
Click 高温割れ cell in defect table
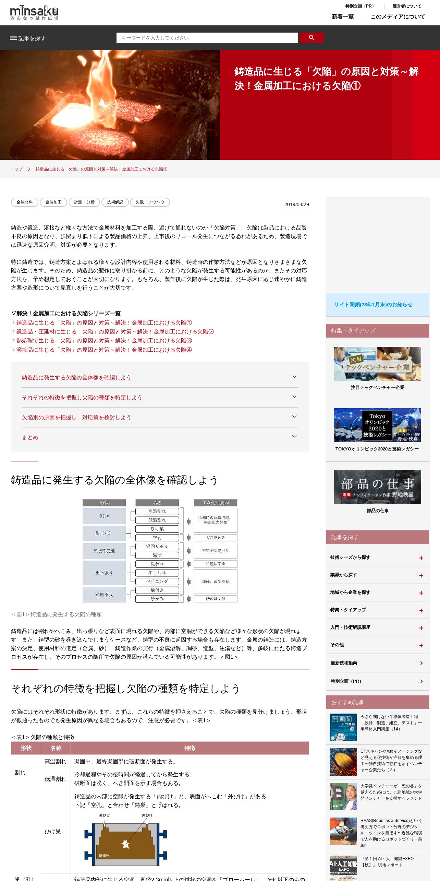[56, 762]
